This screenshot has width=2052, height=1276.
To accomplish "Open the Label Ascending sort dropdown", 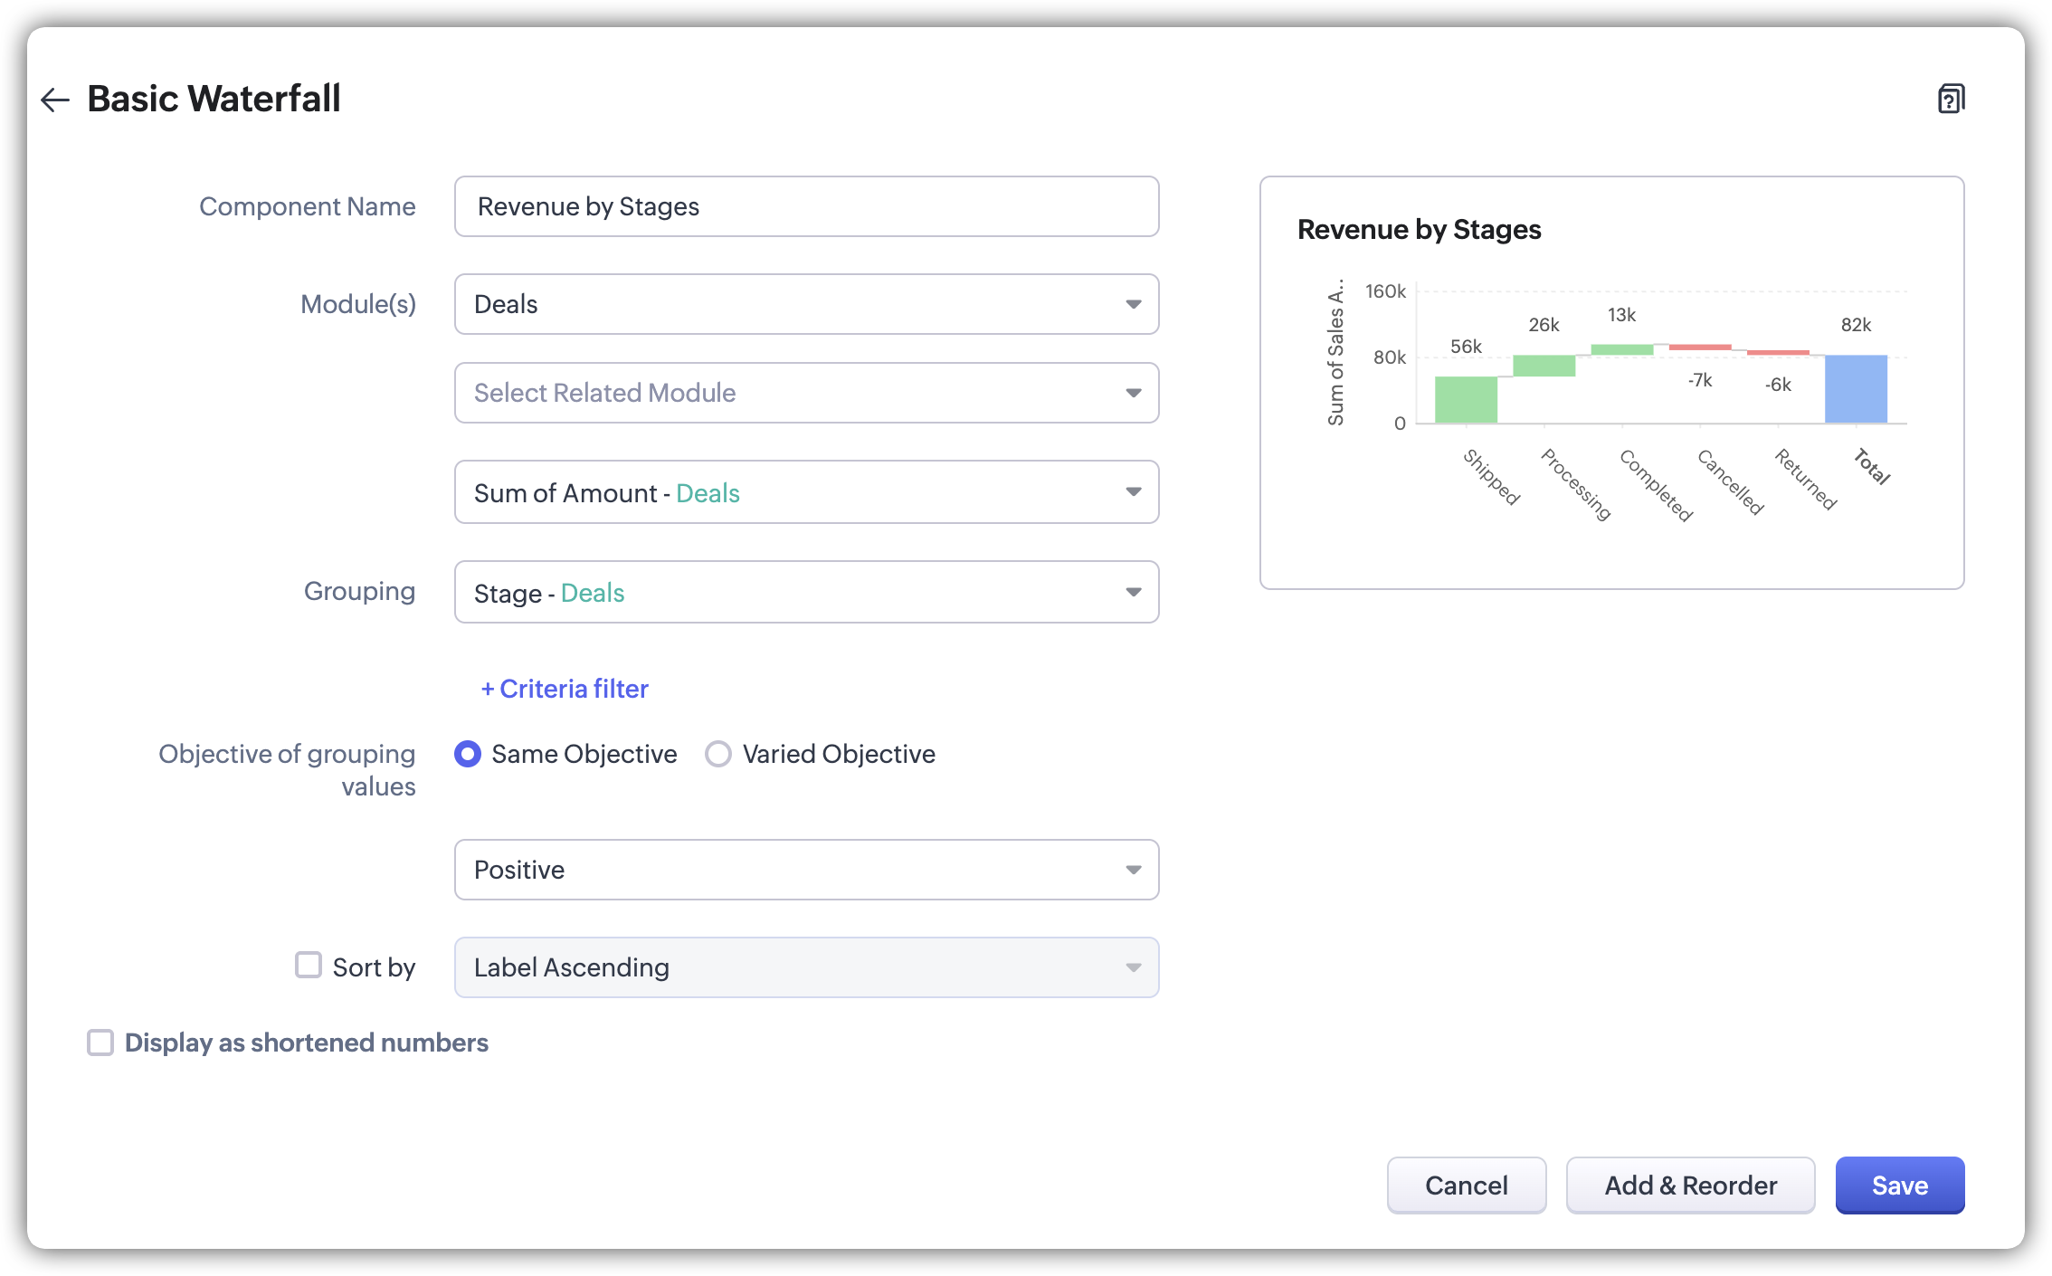I will point(805,967).
